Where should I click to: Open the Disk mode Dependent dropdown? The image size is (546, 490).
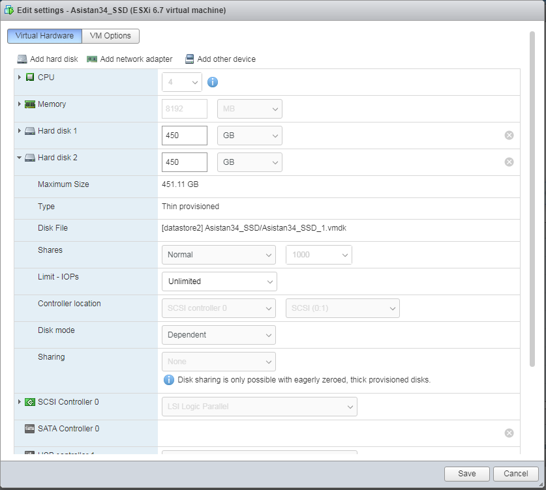[219, 335]
